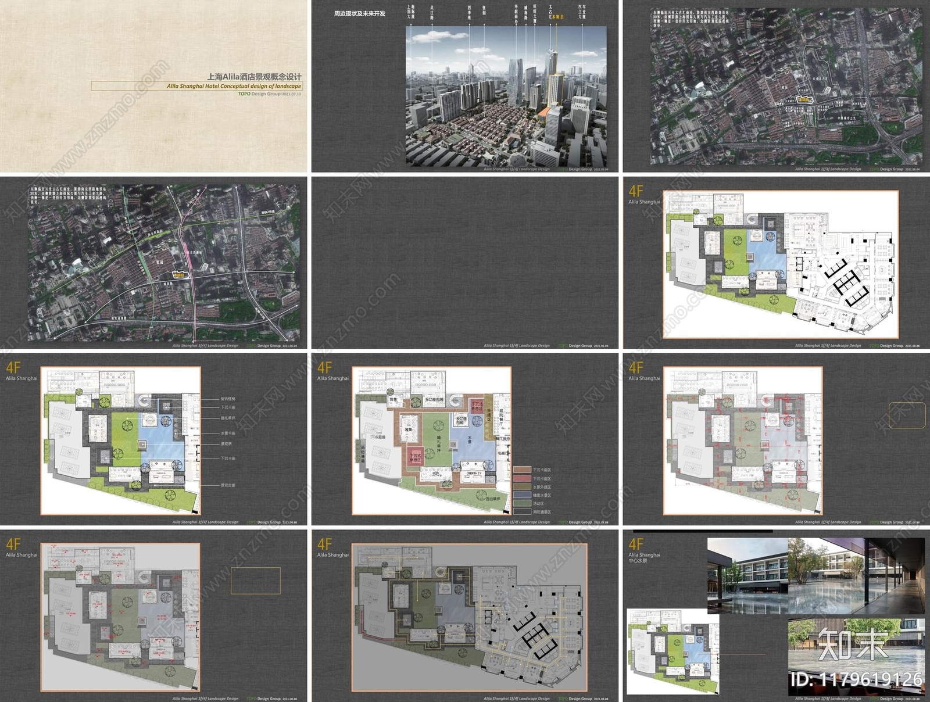Image resolution: width=930 pixels, height=702 pixels.
Task: Click the green 活动区 legend swatch
Action: 522,503
